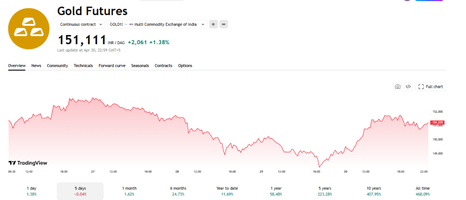Viewport: 466px width, 200px height.
Task: Go to the Forward curve tab
Action: [x=112, y=65]
